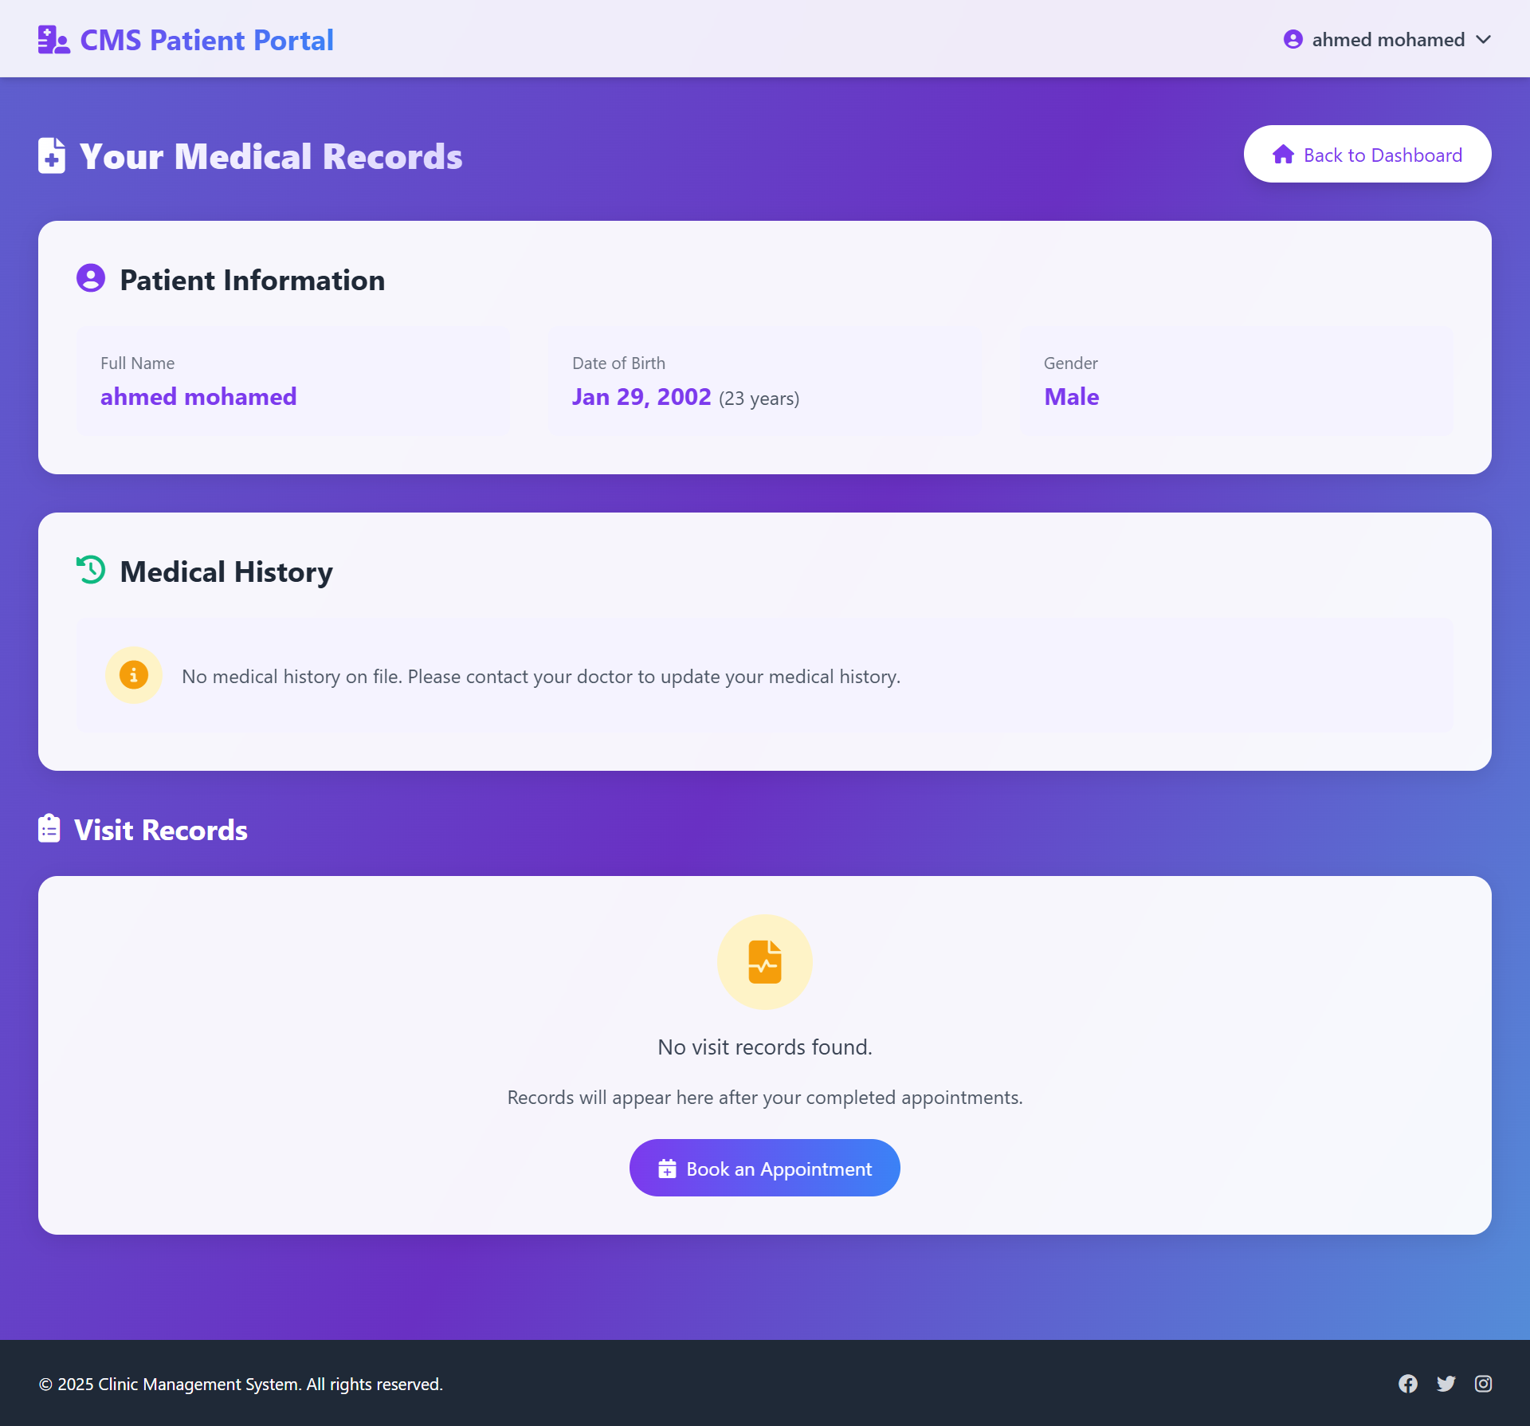Click Back to Dashboard button
Viewport: 1530px width, 1426px height.
pyautogui.click(x=1367, y=154)
